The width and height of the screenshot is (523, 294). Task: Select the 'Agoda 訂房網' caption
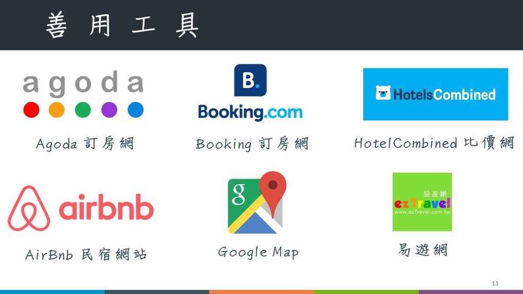pos(85,143)
